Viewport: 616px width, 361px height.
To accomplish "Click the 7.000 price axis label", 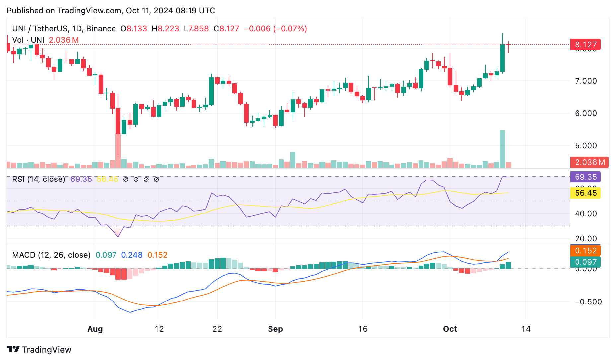I will [x=586, y=81].
